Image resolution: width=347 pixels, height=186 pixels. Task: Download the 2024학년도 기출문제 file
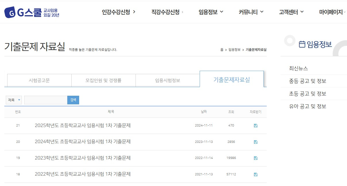point(255,142)
